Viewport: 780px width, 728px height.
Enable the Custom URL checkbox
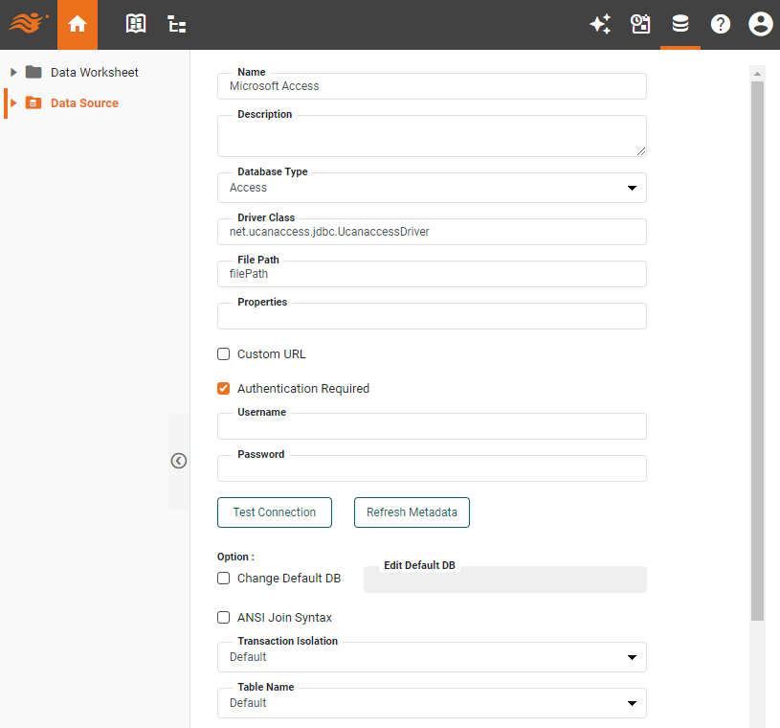(224, 354)
